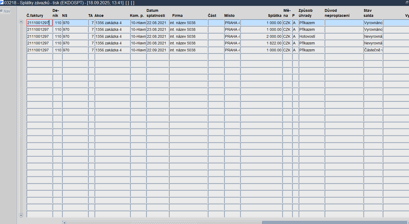Click PRAHA 4 in the Hotovostí row
The image size is (409, 224).
(x=232, y=36)
